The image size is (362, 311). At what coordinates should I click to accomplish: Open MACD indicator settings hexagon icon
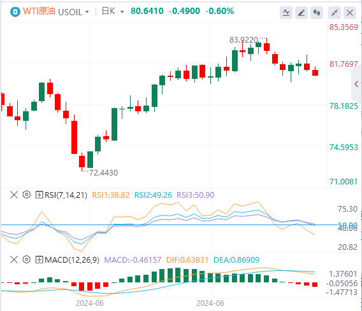point(27,259)
